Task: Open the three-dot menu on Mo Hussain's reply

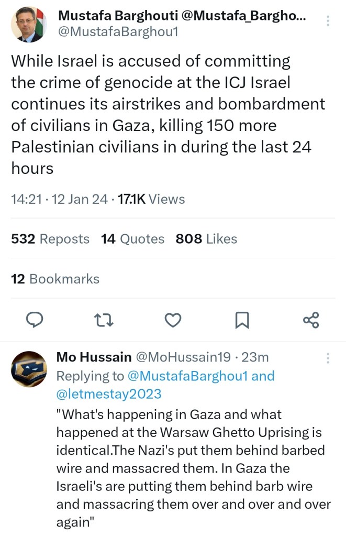Action: pos(328,358)
